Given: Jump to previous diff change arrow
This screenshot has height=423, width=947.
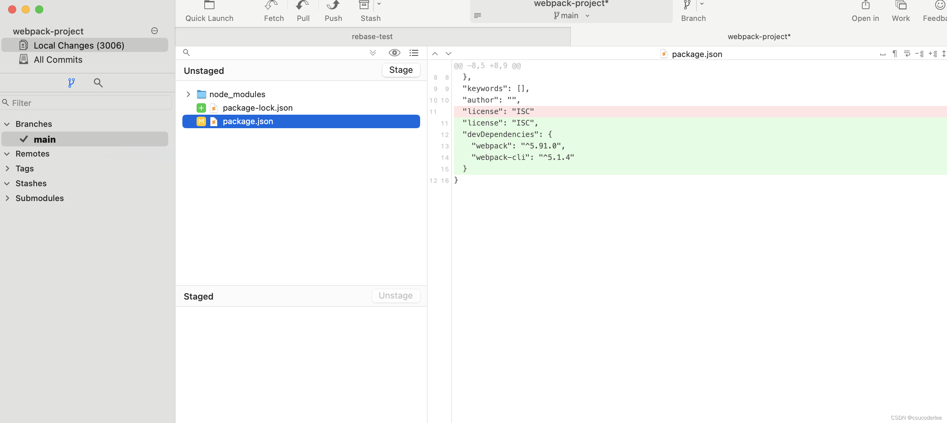Looking at the screenshot, I should tap(435, 54).
